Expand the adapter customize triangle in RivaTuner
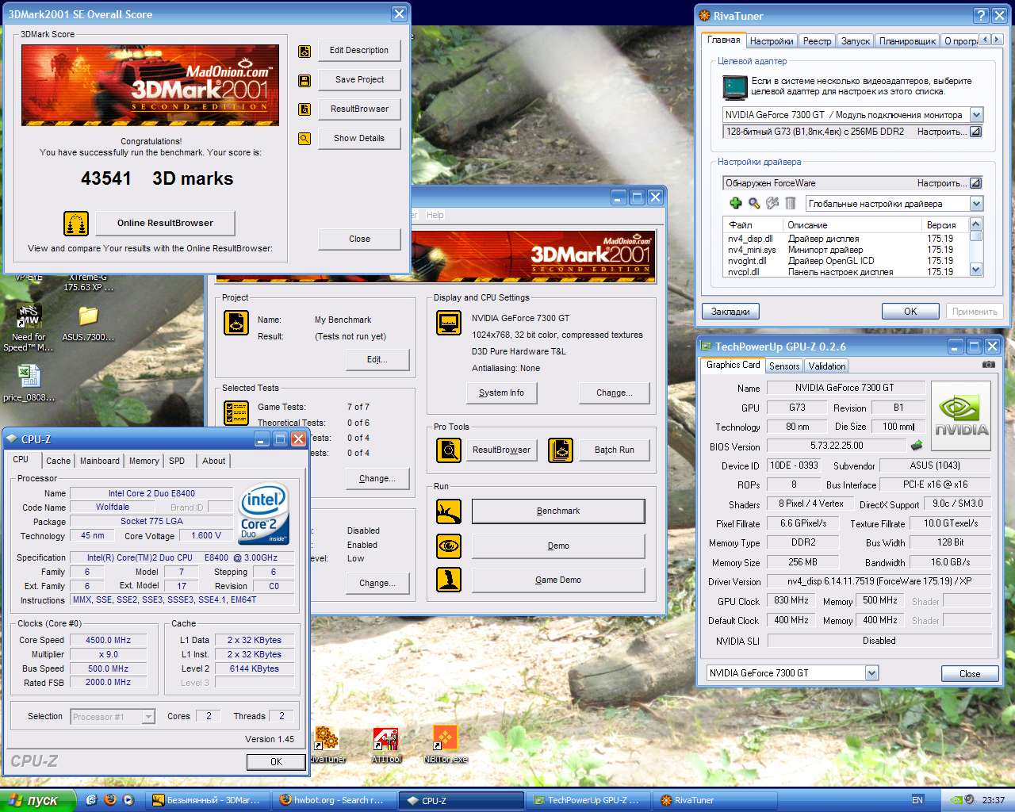Image resolution: width=1015 pixels, height=812 pixels. pos(976,132)
